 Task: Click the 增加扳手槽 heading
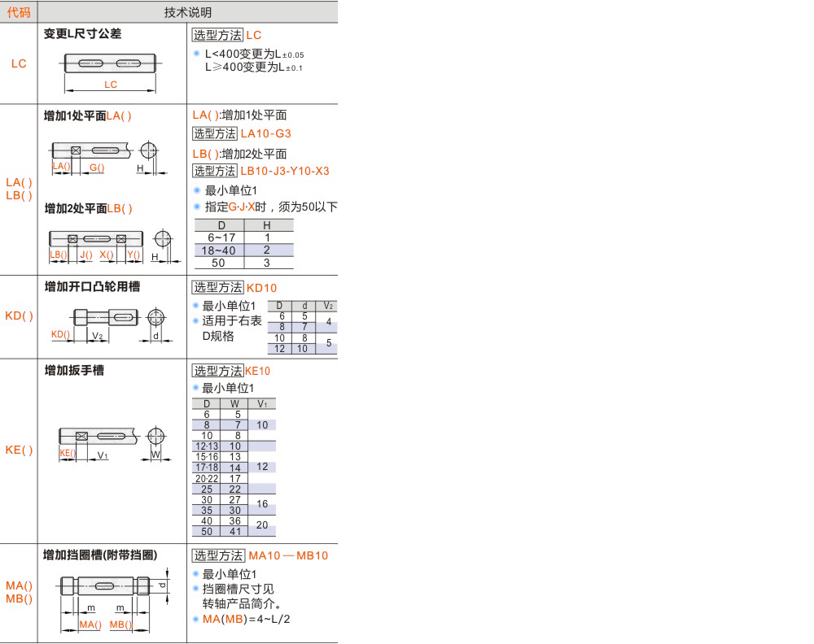click(74, 370)
